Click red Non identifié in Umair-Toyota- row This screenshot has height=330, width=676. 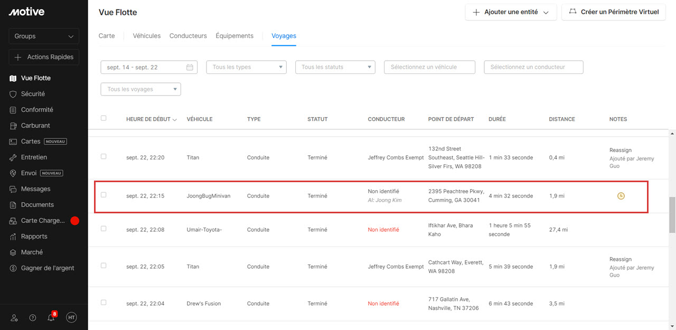click(x=383, y=230)
